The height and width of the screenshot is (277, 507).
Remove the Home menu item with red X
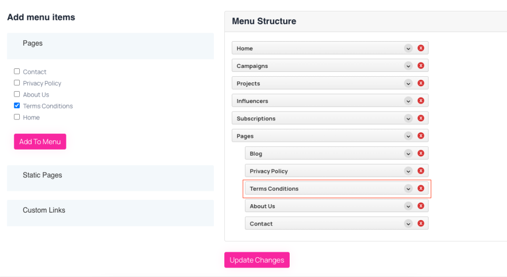click(421, 48)
